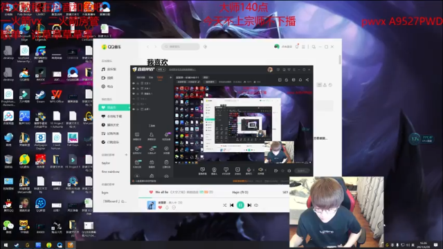
Task: Download the now-playing song
Action: (167, 207)
